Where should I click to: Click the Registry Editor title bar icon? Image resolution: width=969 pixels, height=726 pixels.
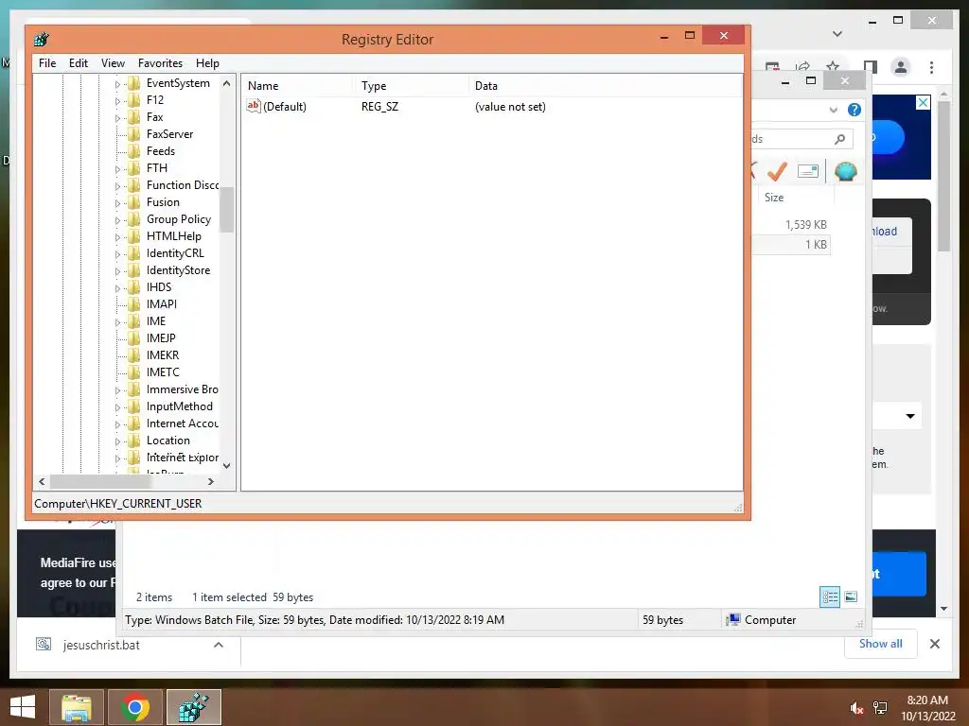tap(42, 40)
